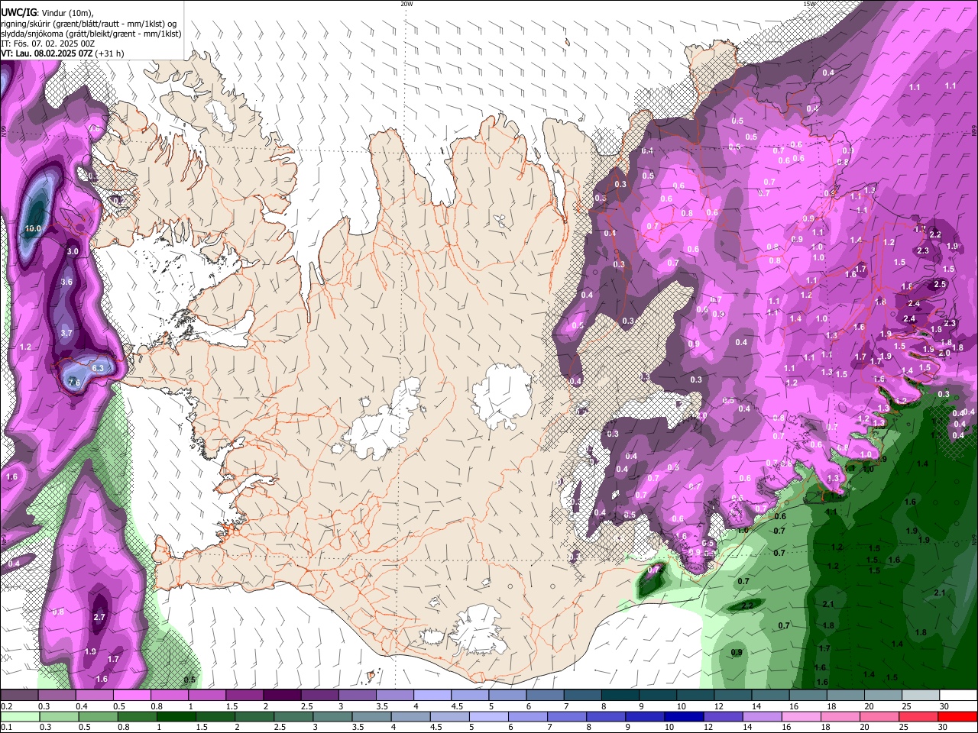The height and width of the screenshot is (733, 978).
Task: Click the 3.7 precipitation value on the map
Action: point(66,333)
